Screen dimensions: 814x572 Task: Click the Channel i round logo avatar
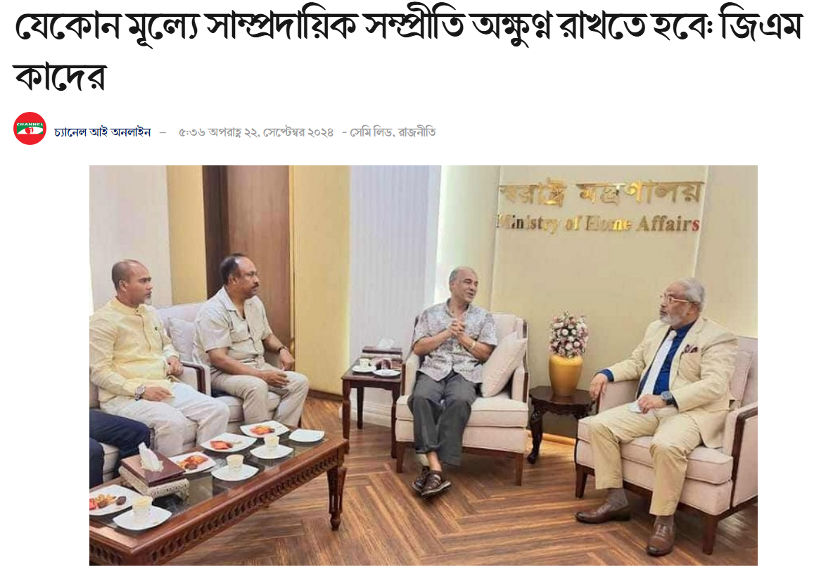coord(30,128)
